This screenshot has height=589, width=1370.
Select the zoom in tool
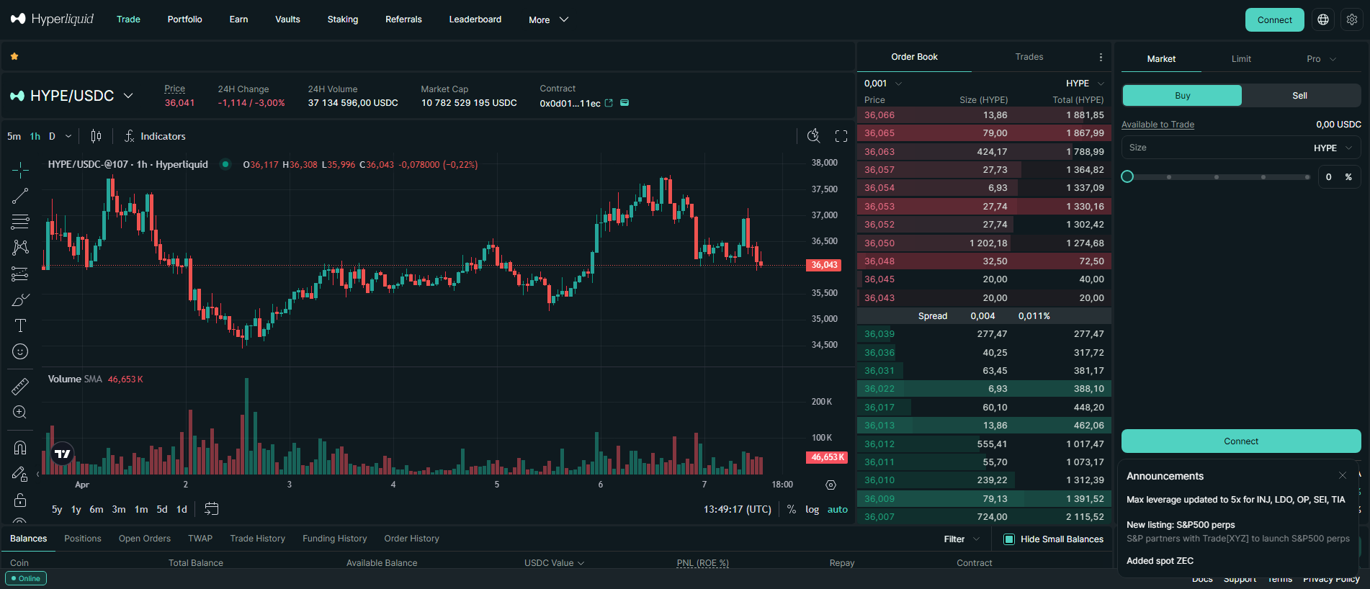[20, 413]
